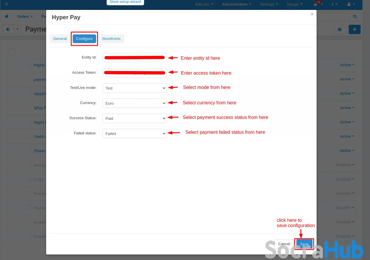Open the user account menu icon
Screen dimensions: 370x260
click(351, 4)
